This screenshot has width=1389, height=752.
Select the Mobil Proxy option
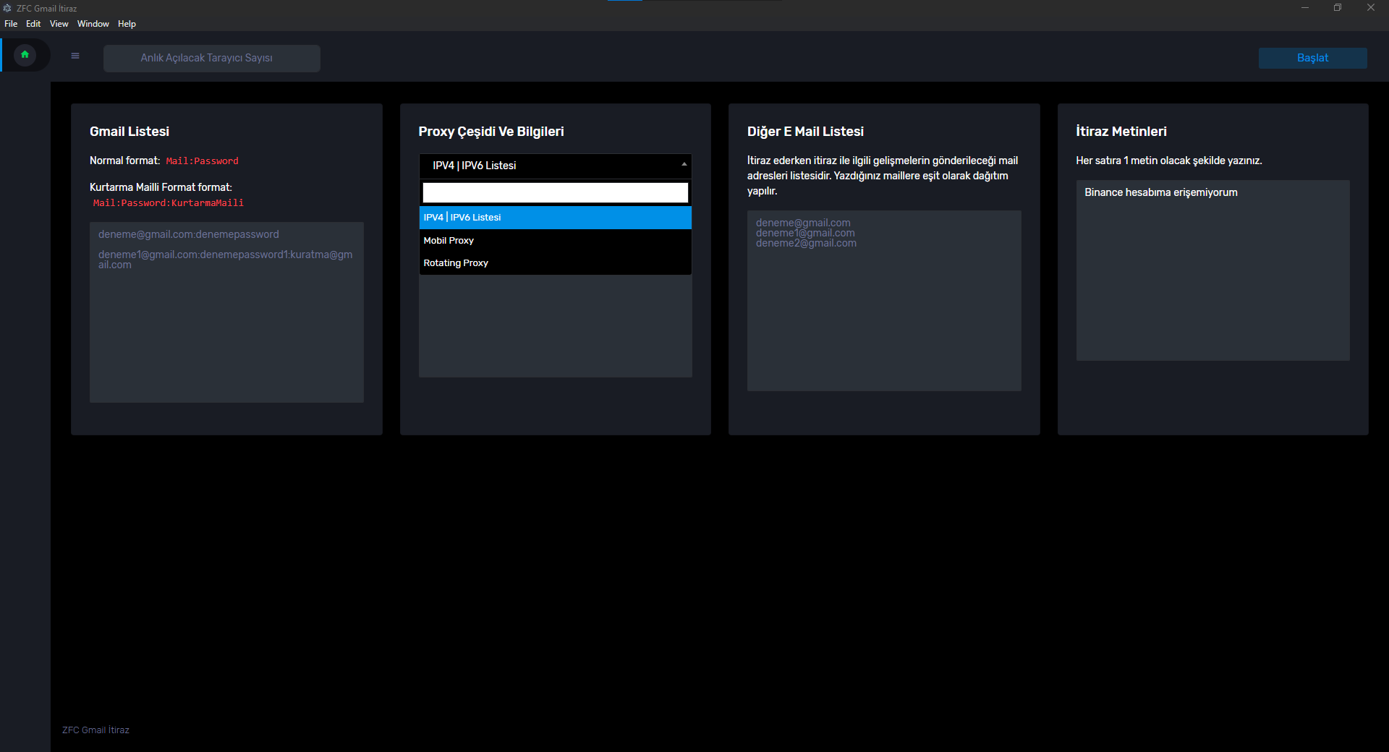pyautogui.click(x=555, y=240)
